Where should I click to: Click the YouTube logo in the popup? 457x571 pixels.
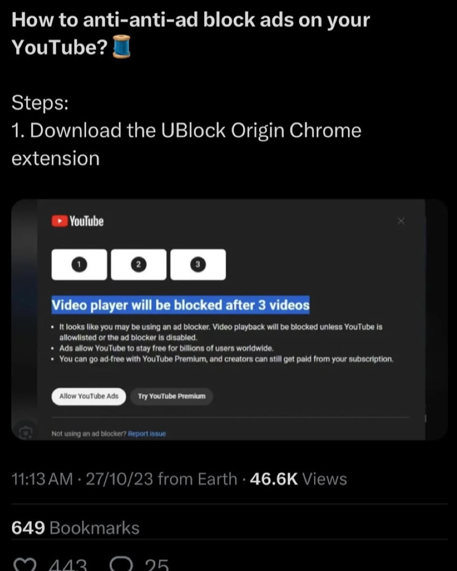click(x=77, y=221)
